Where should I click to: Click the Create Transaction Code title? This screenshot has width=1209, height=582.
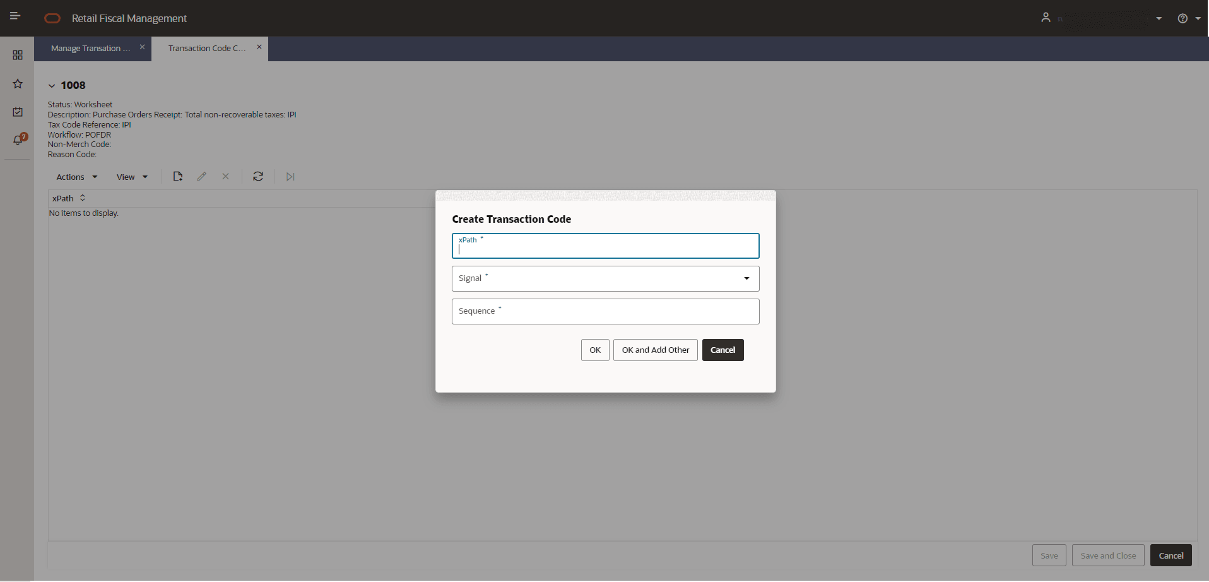(x=512, y=219)
